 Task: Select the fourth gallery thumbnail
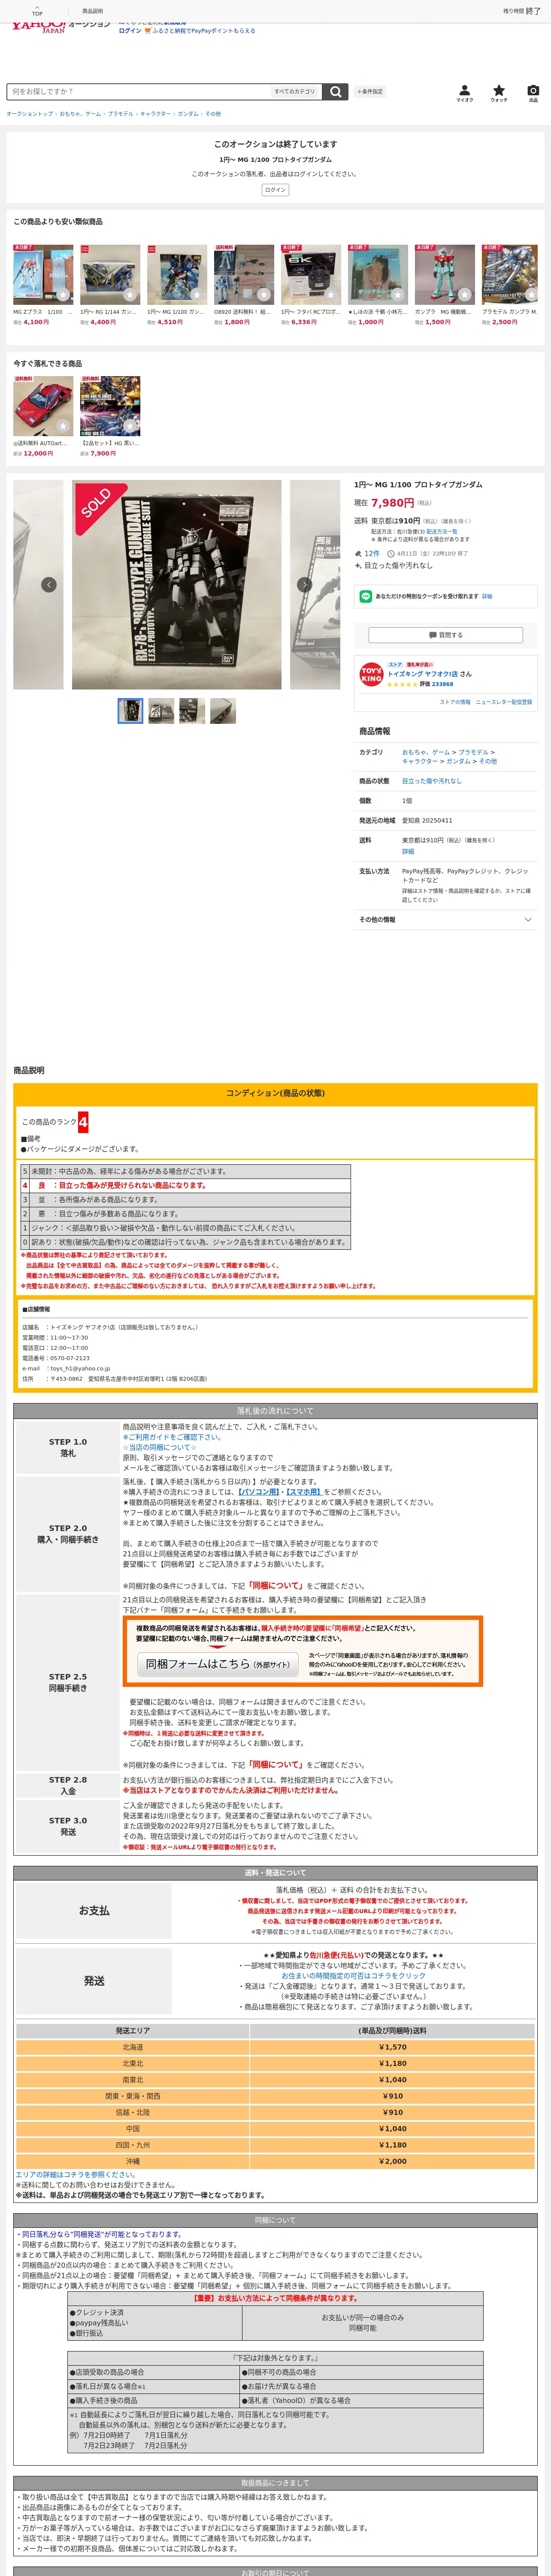[x=223, y=711]
